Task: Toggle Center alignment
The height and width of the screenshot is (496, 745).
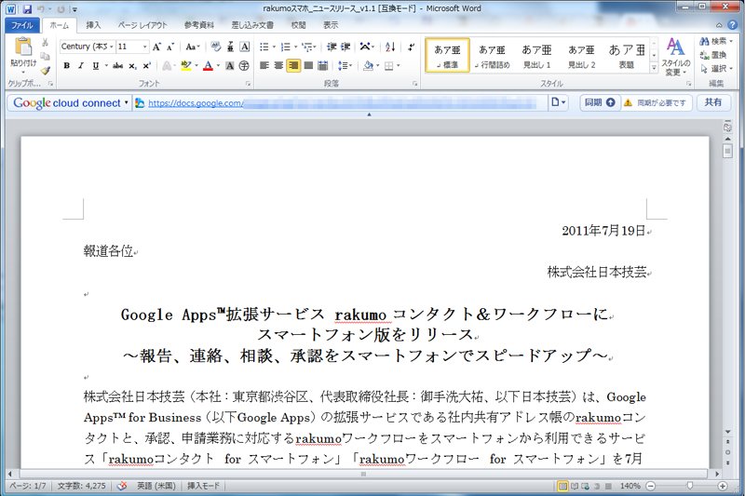Action: pyautogui.click(x=278, y=65)
